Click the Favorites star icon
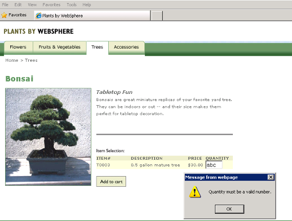Image resolution: width=292 pixels, height=221 pixels. tap(4, 15)
